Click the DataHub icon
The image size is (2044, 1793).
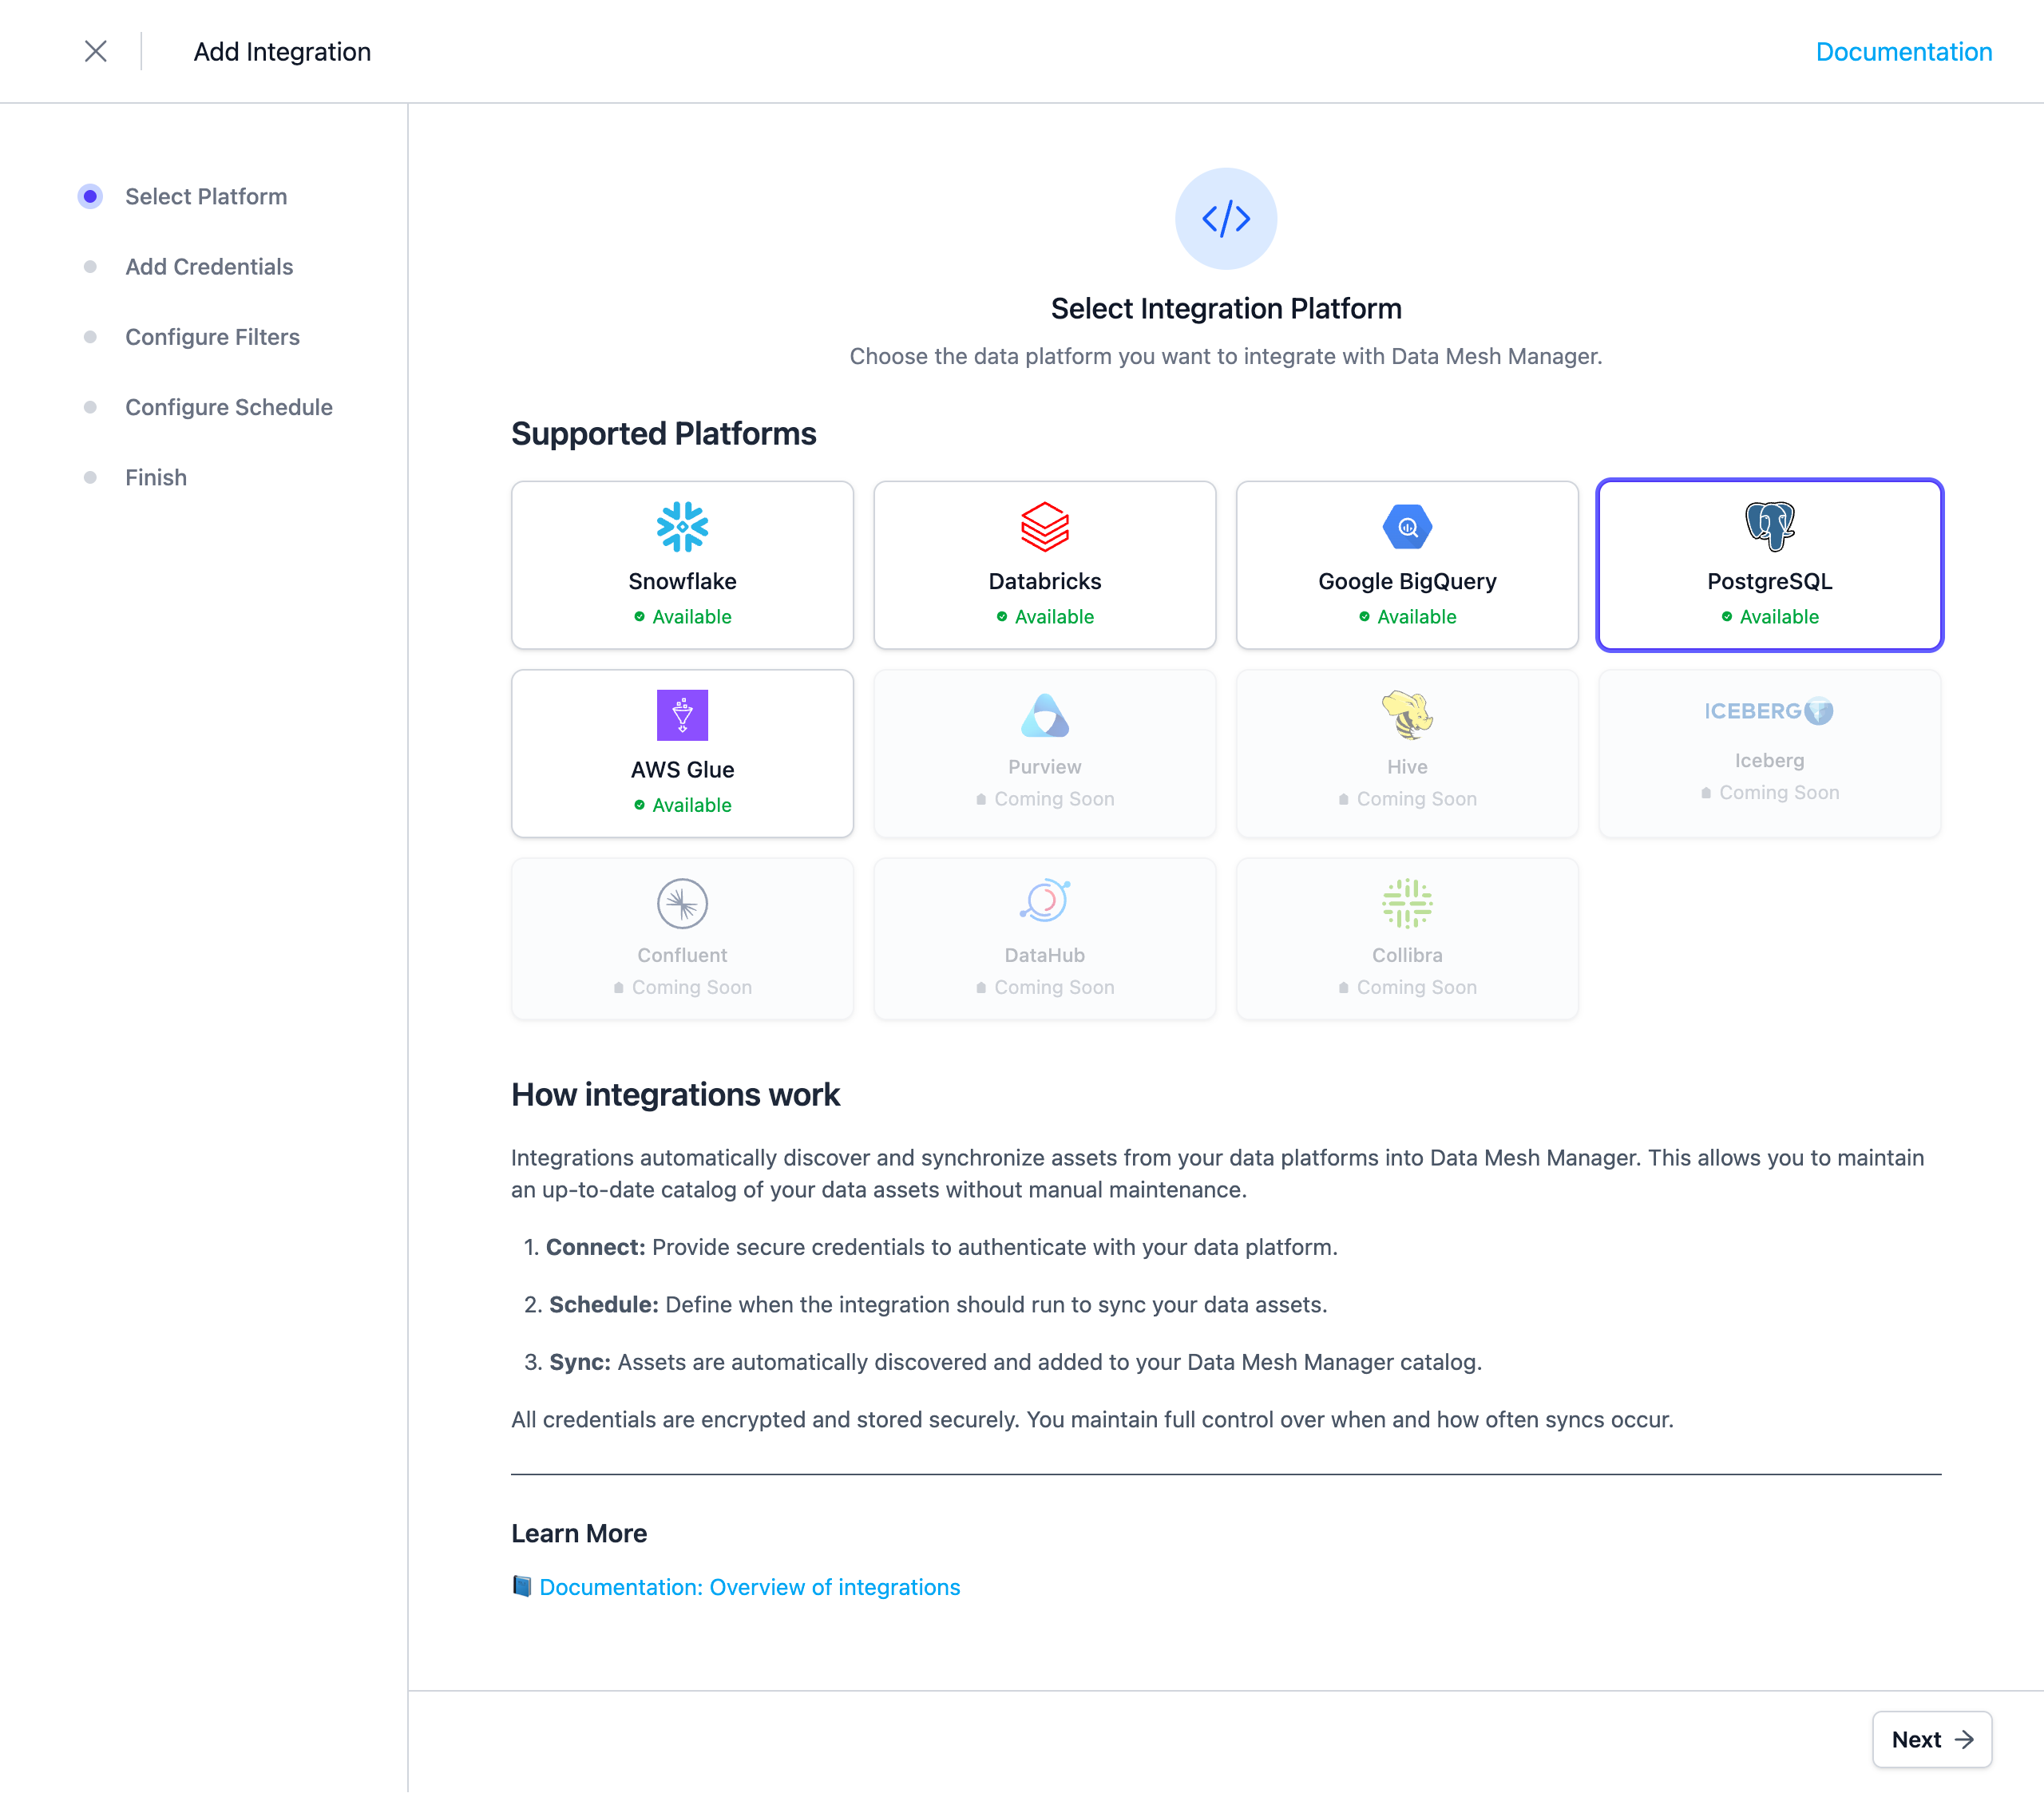(x=1045, y=902)
